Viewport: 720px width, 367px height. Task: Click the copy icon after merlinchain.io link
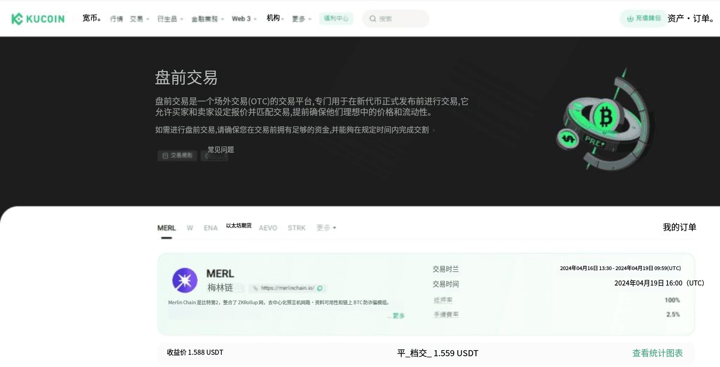click(320, 288)
